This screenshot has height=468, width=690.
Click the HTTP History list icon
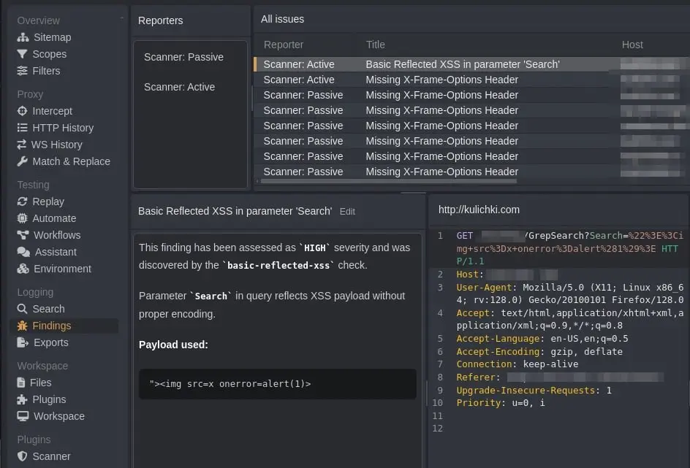[22, 128]
